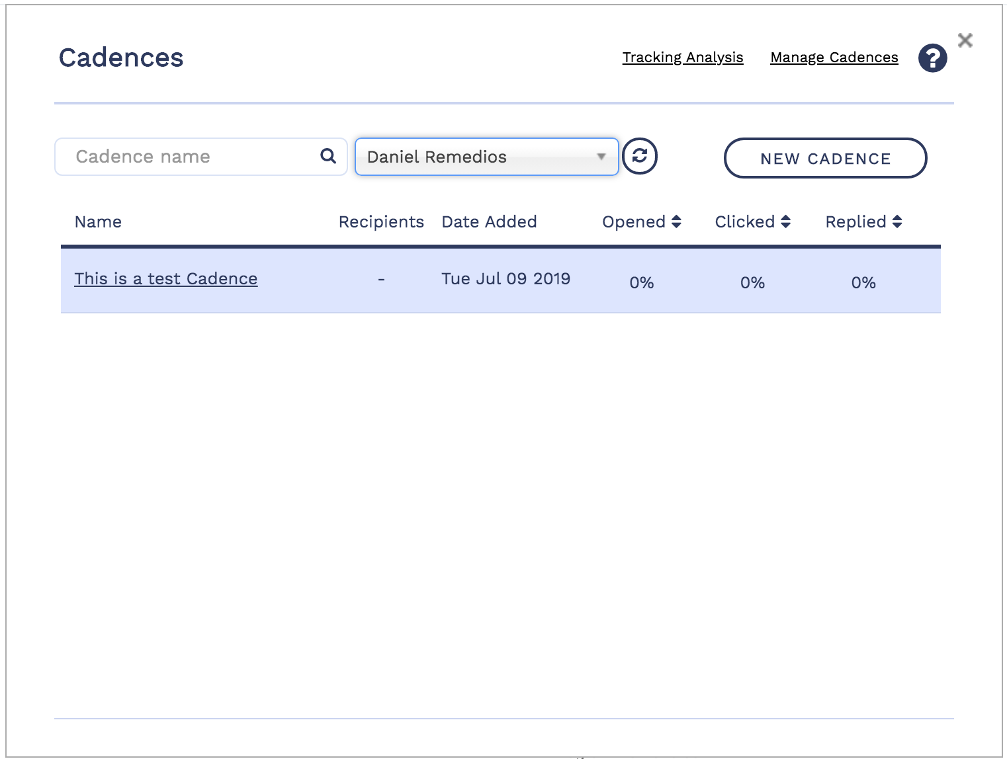This screenshot has width=1007, height=759.
Task: Open the Daniel Remedios user dropdown
Action: pos(486,157)
